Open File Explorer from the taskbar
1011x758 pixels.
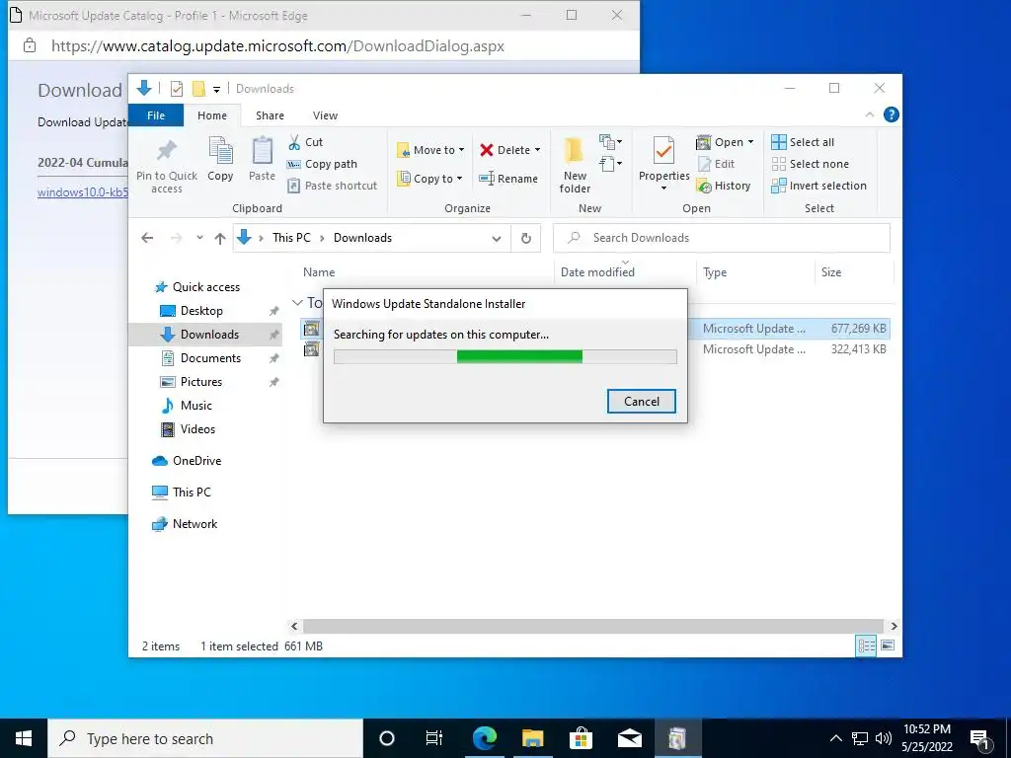(x=532, y=738)
